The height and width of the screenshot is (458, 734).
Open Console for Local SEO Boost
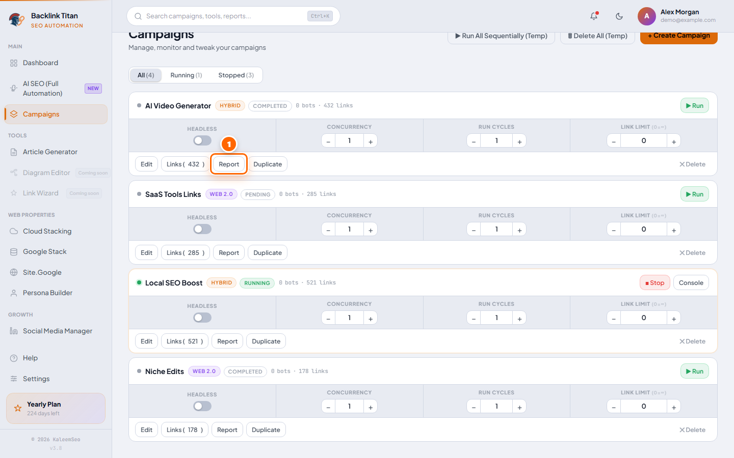coord(691,283)
